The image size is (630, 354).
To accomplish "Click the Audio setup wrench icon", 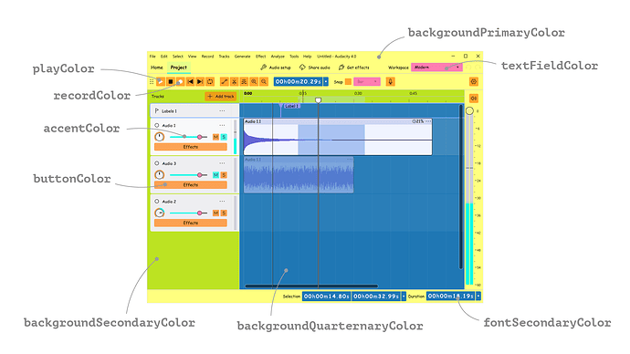I will pos(264,68).
